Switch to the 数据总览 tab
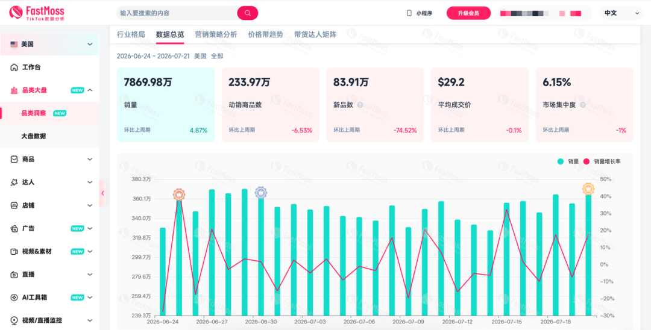The image size is (651, 330). coord(170,34)
